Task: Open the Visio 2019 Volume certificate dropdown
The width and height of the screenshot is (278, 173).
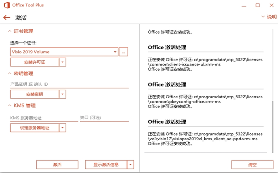Action: [x=64, y=52]
